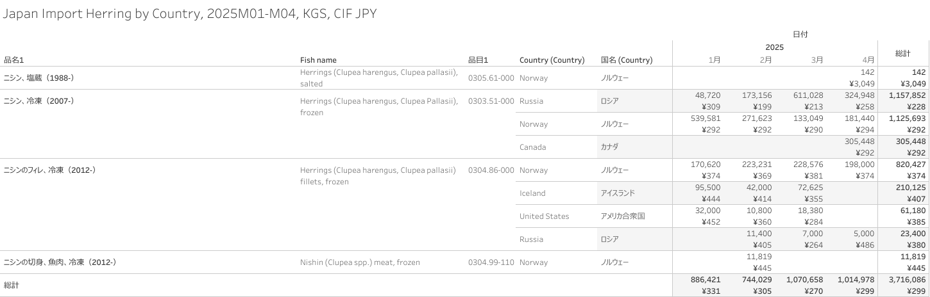Click the 日付 date header
Screen dimensions: 930x297
point(800,35)
